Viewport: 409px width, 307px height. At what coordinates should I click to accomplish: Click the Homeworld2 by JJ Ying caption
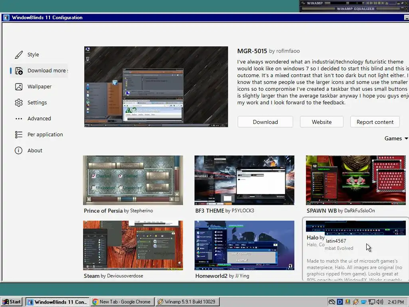click(x=222, y=276)
